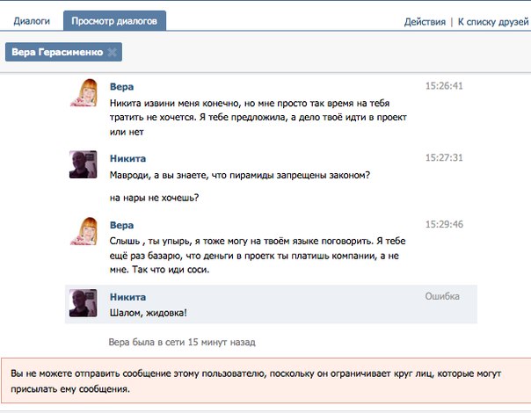This screenshot has width=531, height=413.
Task: Open Вера's avatar on the 15:26:41 message
Action: tap(84, 93)
